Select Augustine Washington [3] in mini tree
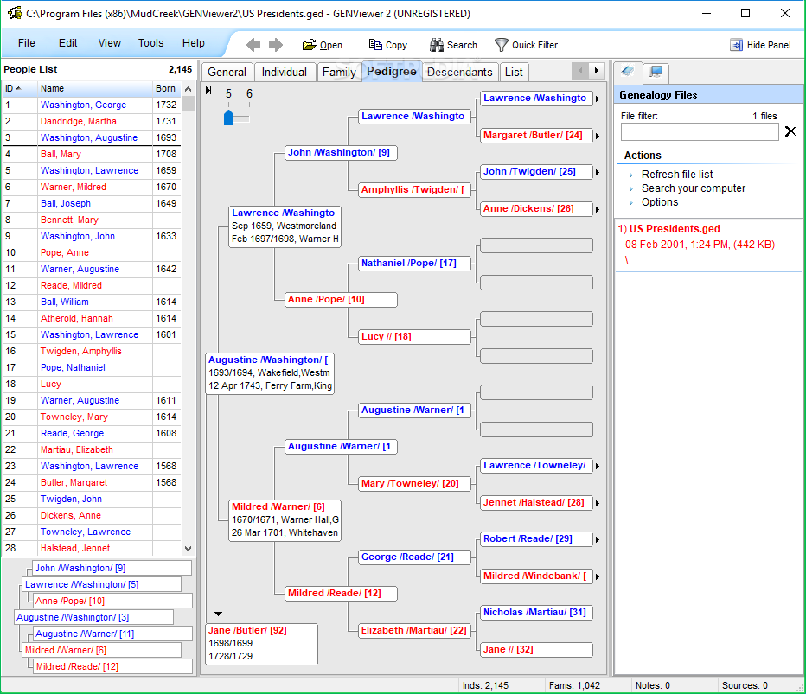The image size is (806, 694). pos(94,617)
